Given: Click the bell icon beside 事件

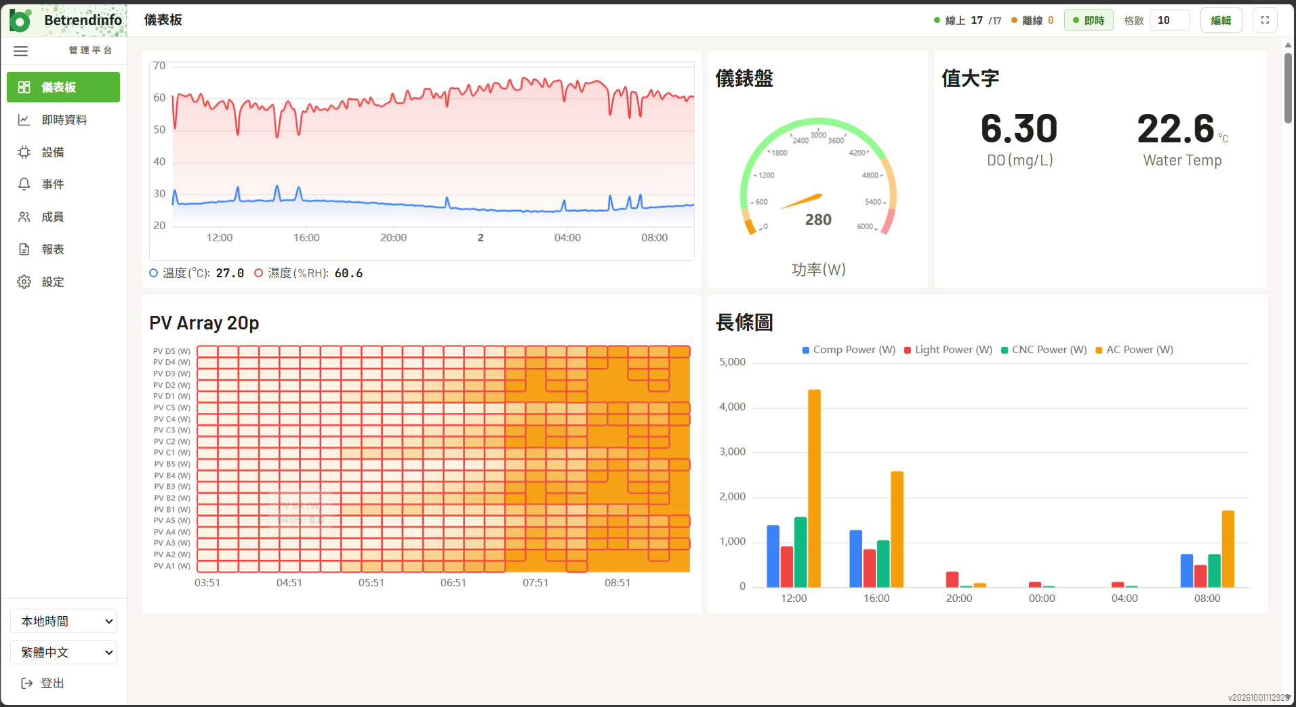Looking at the screenshot, I should (24, 184).
